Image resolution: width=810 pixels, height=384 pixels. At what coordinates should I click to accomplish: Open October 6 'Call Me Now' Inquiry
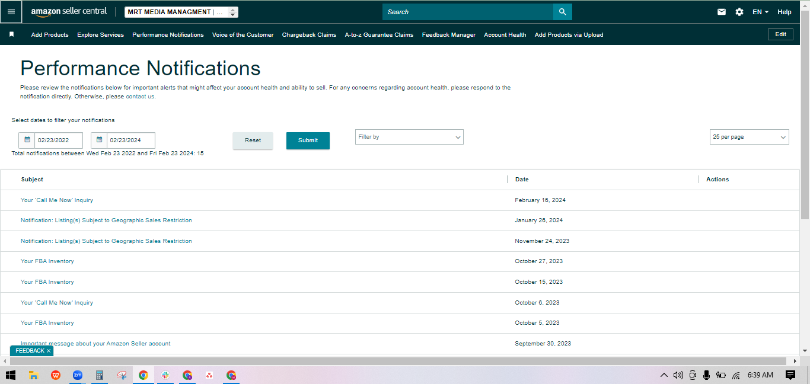(57, 303)
